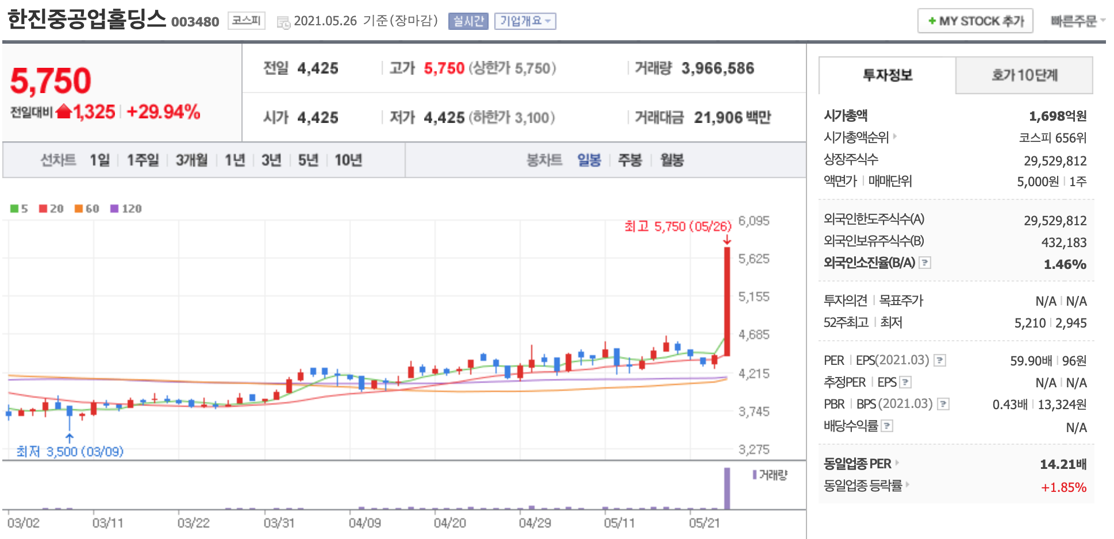Open 동일업종 등락률 link
Image resolution: width=1114 pixels, height=539 pixels.
866,485
